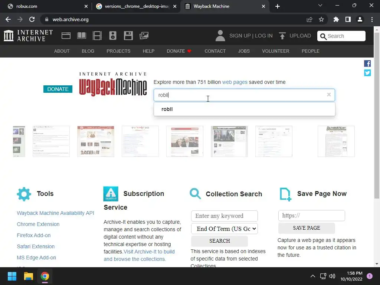Click the SEARCH button under Collection Search
The height and width of the screenshot is (285, 380).
220,241
